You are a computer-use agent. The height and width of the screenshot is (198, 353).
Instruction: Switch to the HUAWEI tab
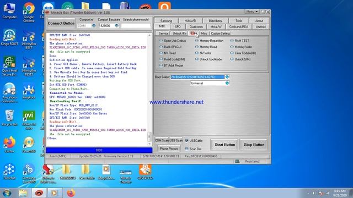tap(190, 21)
